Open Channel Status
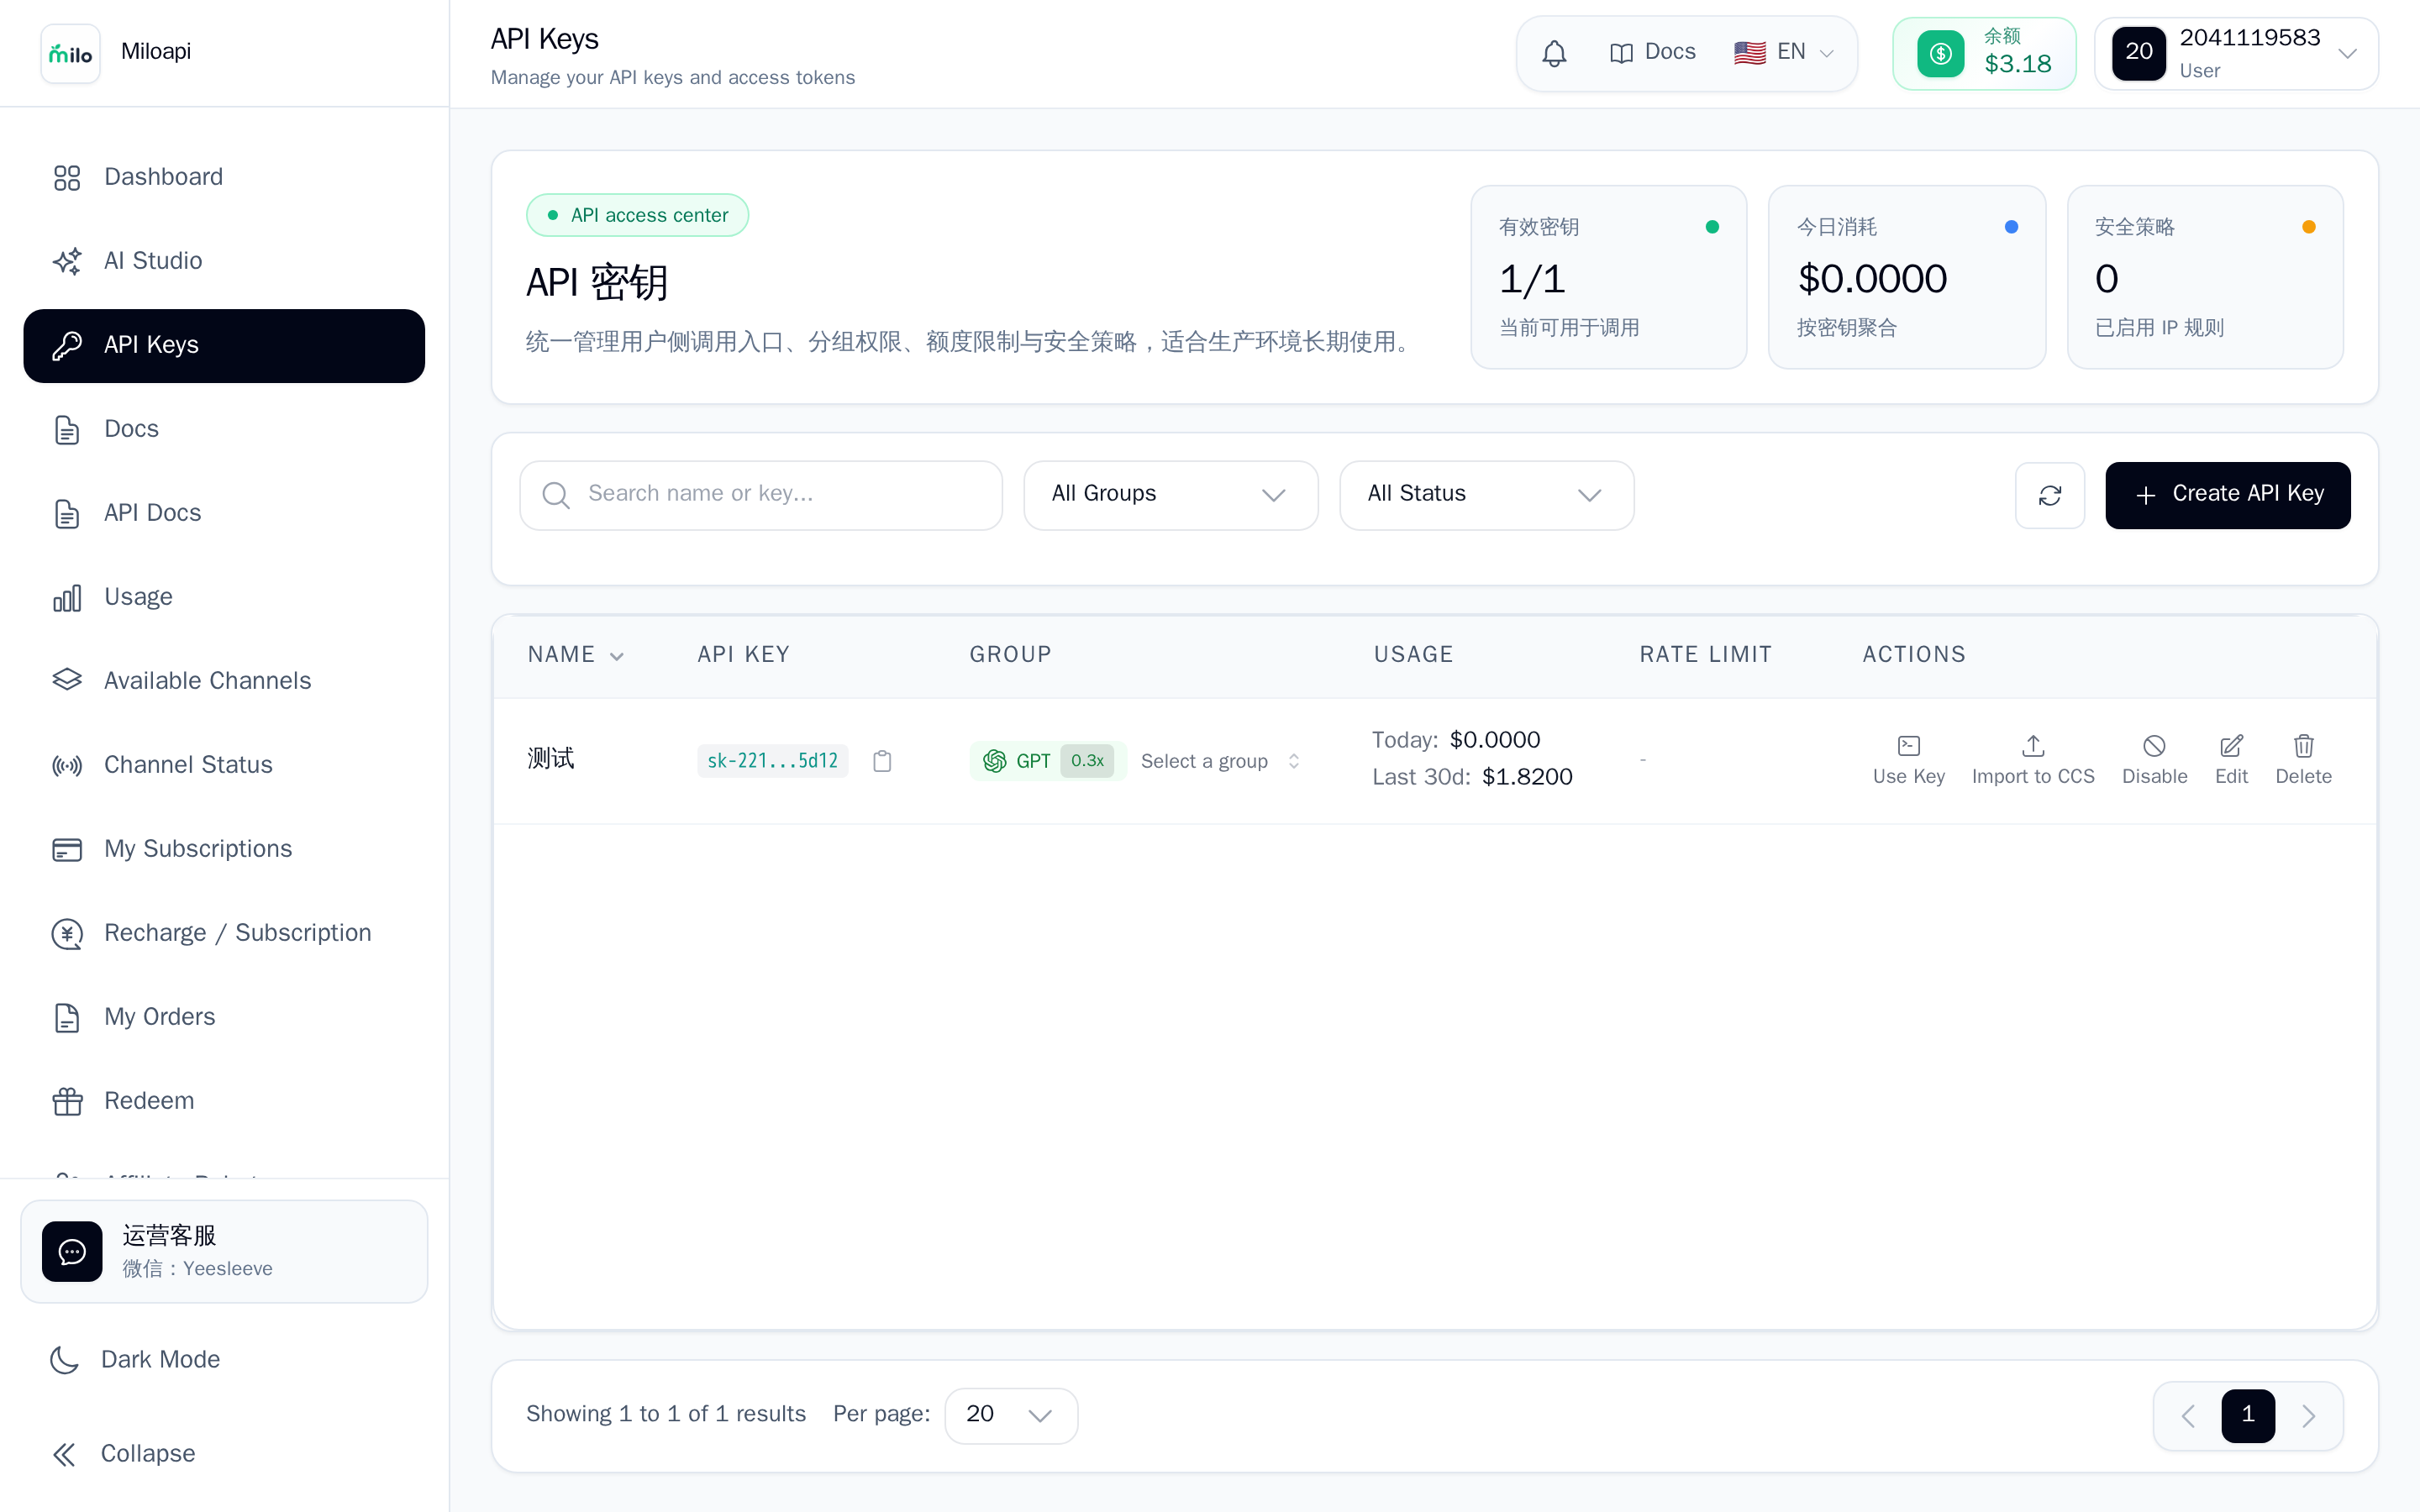2420x1512 pixels. click(x=224, y=765)
